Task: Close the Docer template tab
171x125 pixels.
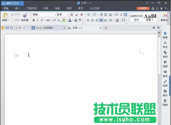Action: tap(64, 28)
